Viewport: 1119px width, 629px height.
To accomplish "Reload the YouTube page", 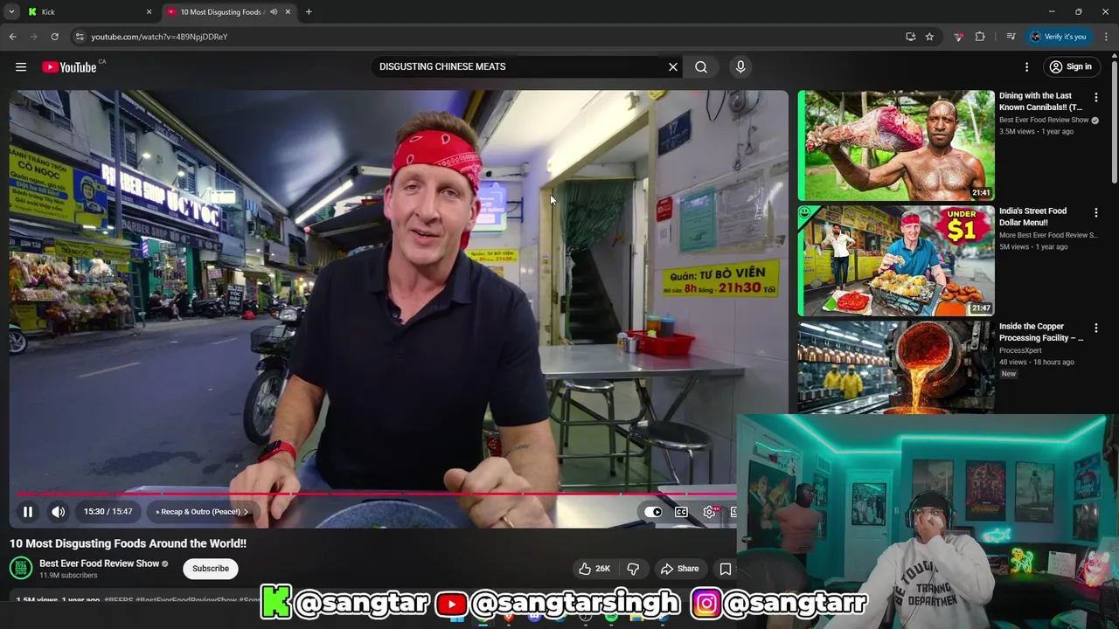I will pyautogui.click(x=54, y=37).
